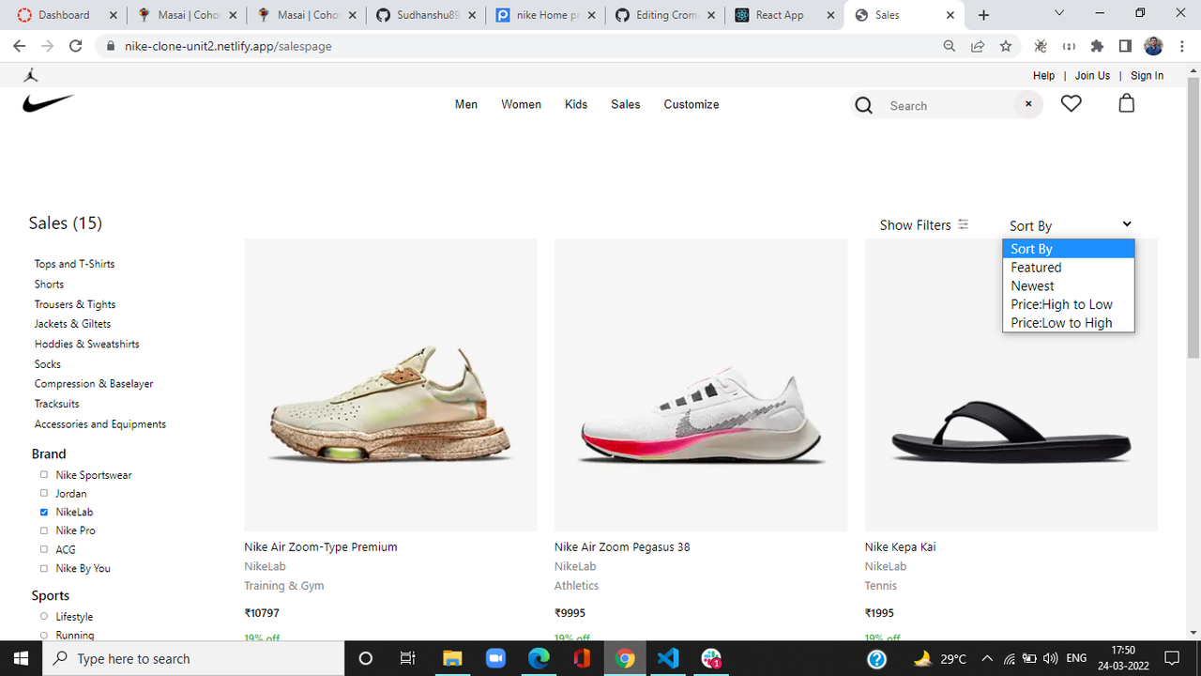
Task: Click the Sign In link
Action: [1147, 75]
